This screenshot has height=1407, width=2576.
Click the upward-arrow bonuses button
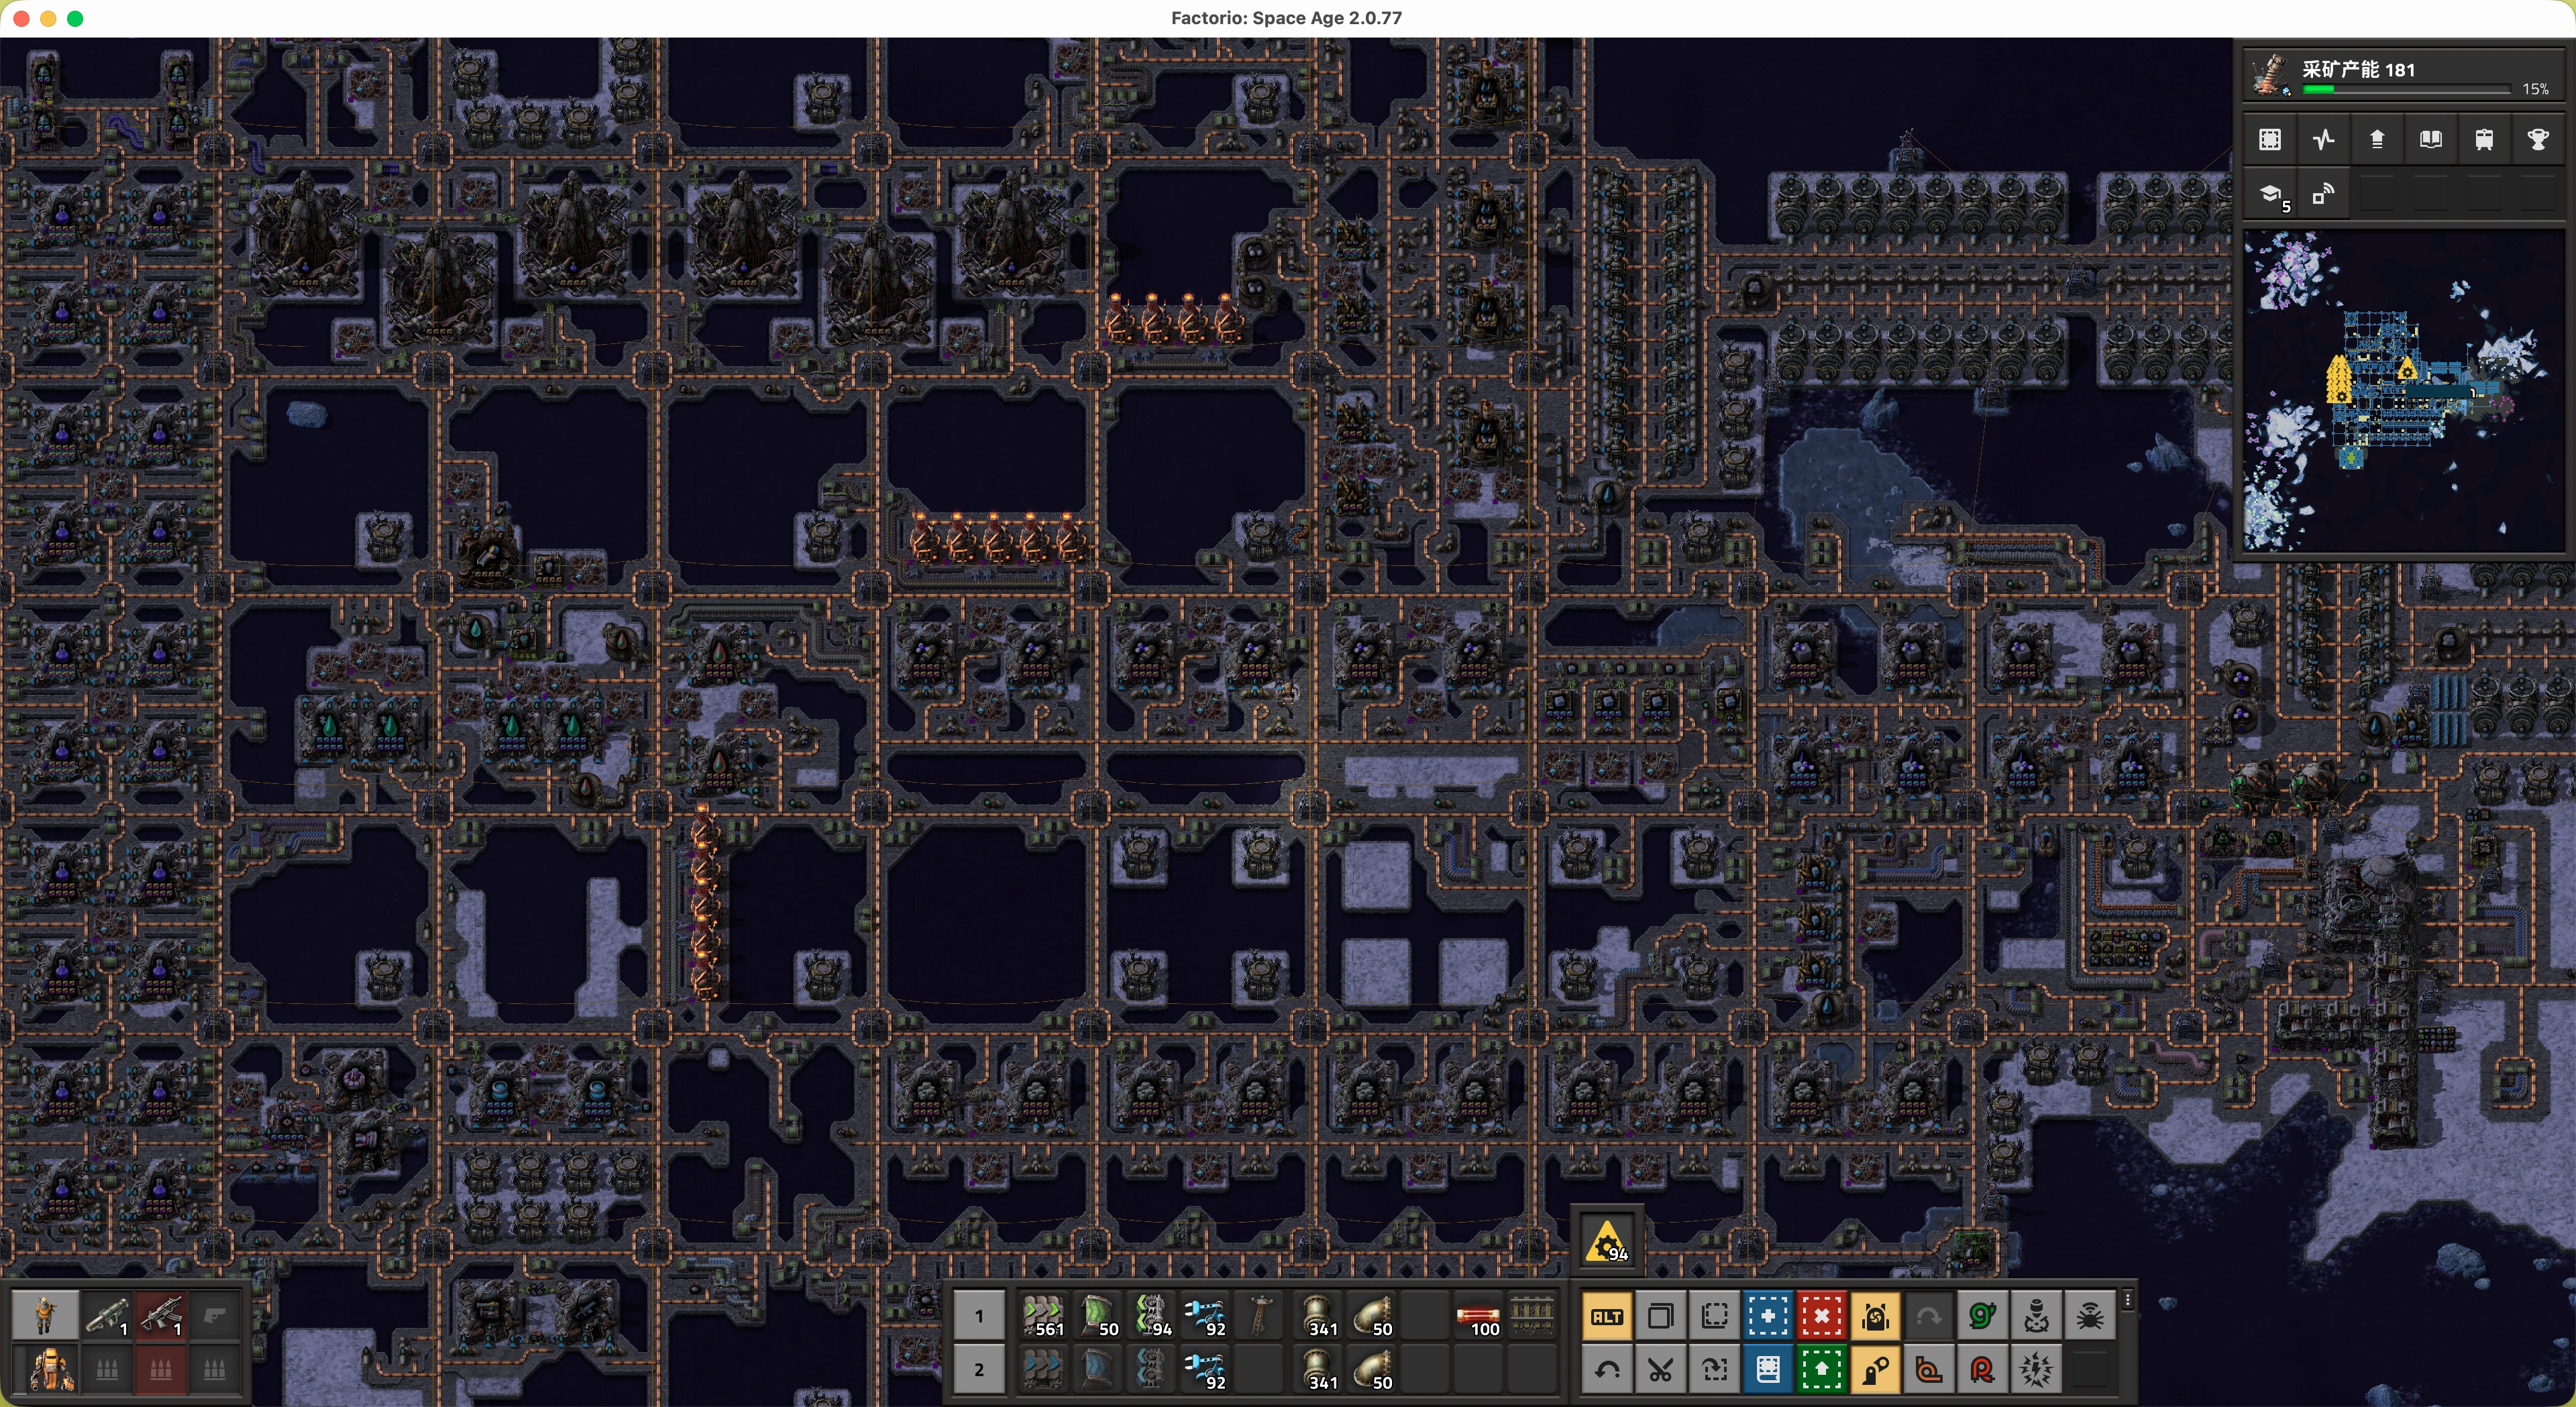click(2377, 140)
